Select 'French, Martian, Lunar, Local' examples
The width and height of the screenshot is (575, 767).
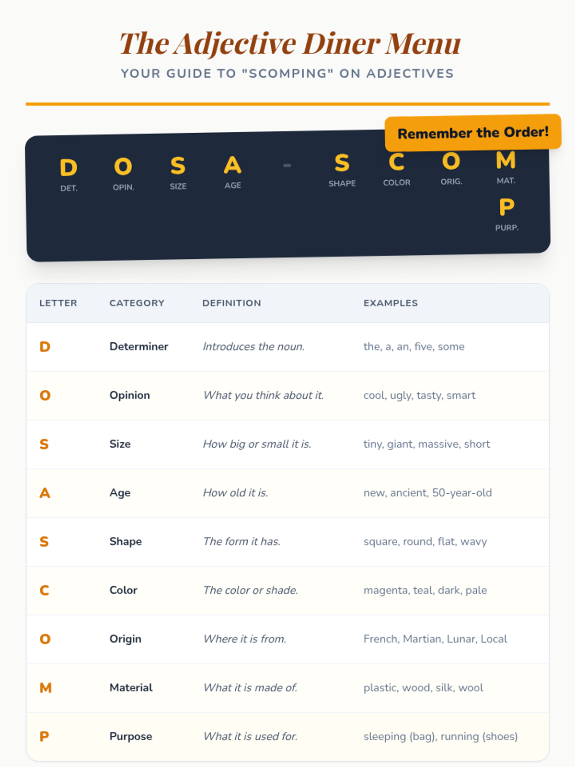pos(435,639)
